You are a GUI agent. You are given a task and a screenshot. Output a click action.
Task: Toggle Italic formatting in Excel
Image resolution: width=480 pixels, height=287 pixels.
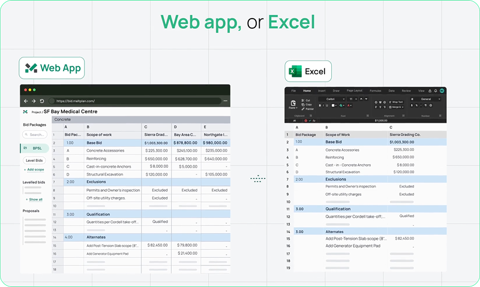pos(323,105)
